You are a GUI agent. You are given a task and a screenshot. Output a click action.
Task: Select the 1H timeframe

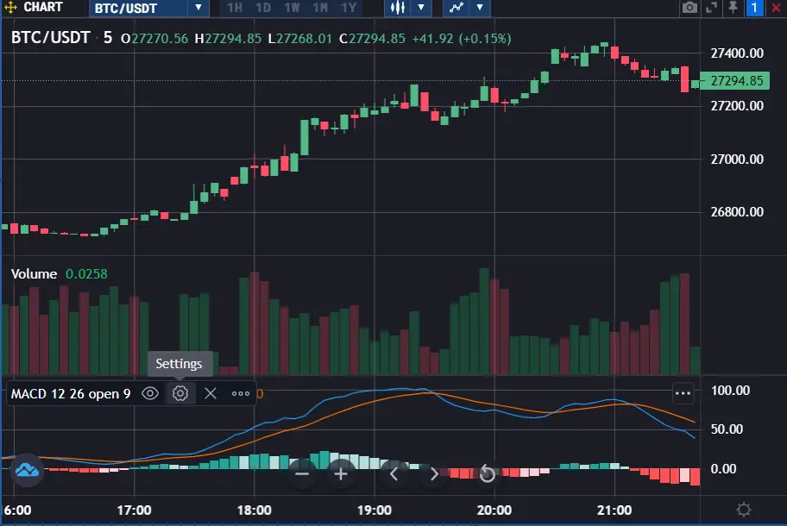(235, 8)
